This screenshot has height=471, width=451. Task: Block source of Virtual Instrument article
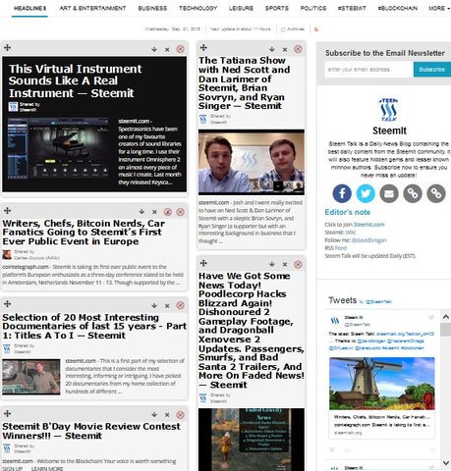(180, 49)
